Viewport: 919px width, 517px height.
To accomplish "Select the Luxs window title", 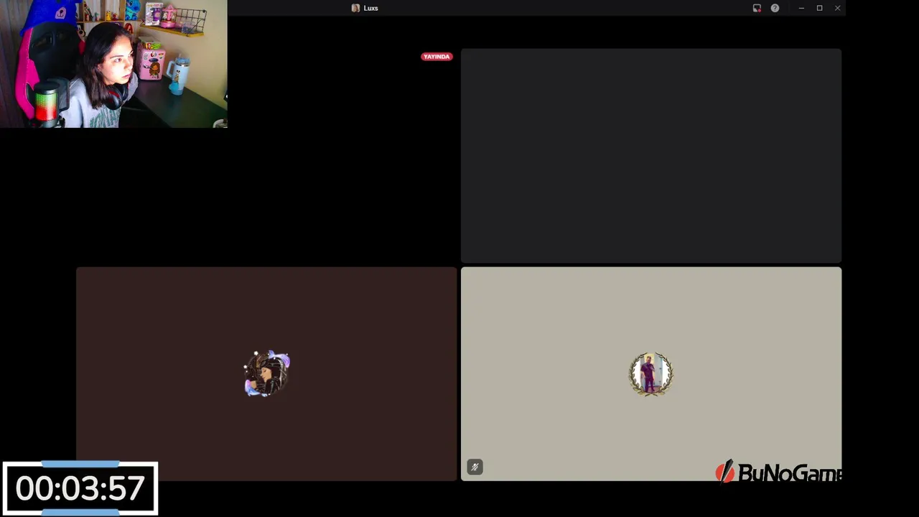I will click(370, 8).
